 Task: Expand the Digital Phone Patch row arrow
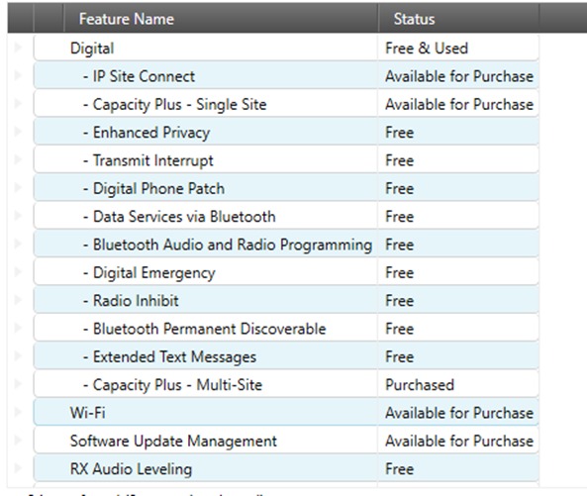(18, 188)
